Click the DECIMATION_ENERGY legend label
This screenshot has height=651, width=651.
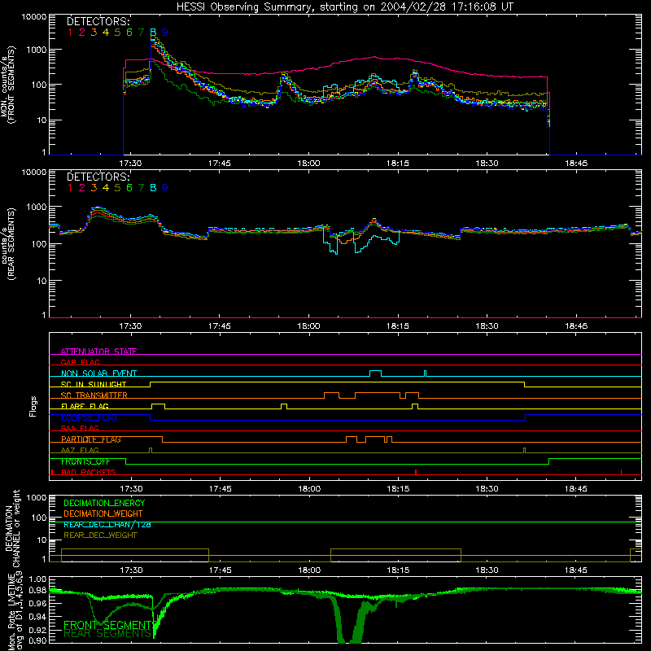(x=104, y=503)
